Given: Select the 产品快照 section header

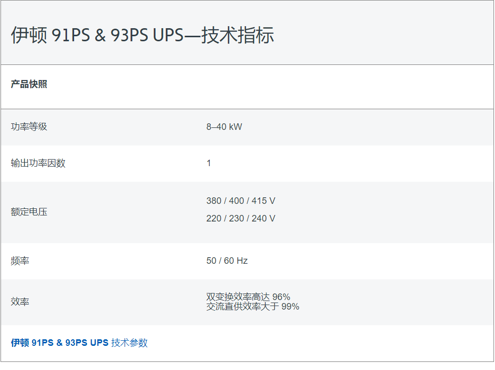Looking at the screenshot, I should click(x=29, y=84).
